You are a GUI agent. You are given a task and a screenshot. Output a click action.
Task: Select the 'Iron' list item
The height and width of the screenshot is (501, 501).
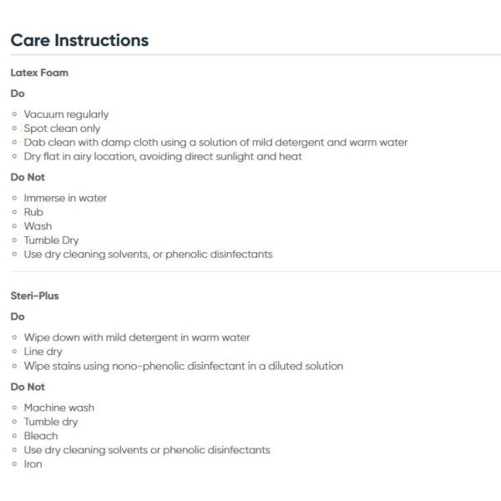point(33,464)
